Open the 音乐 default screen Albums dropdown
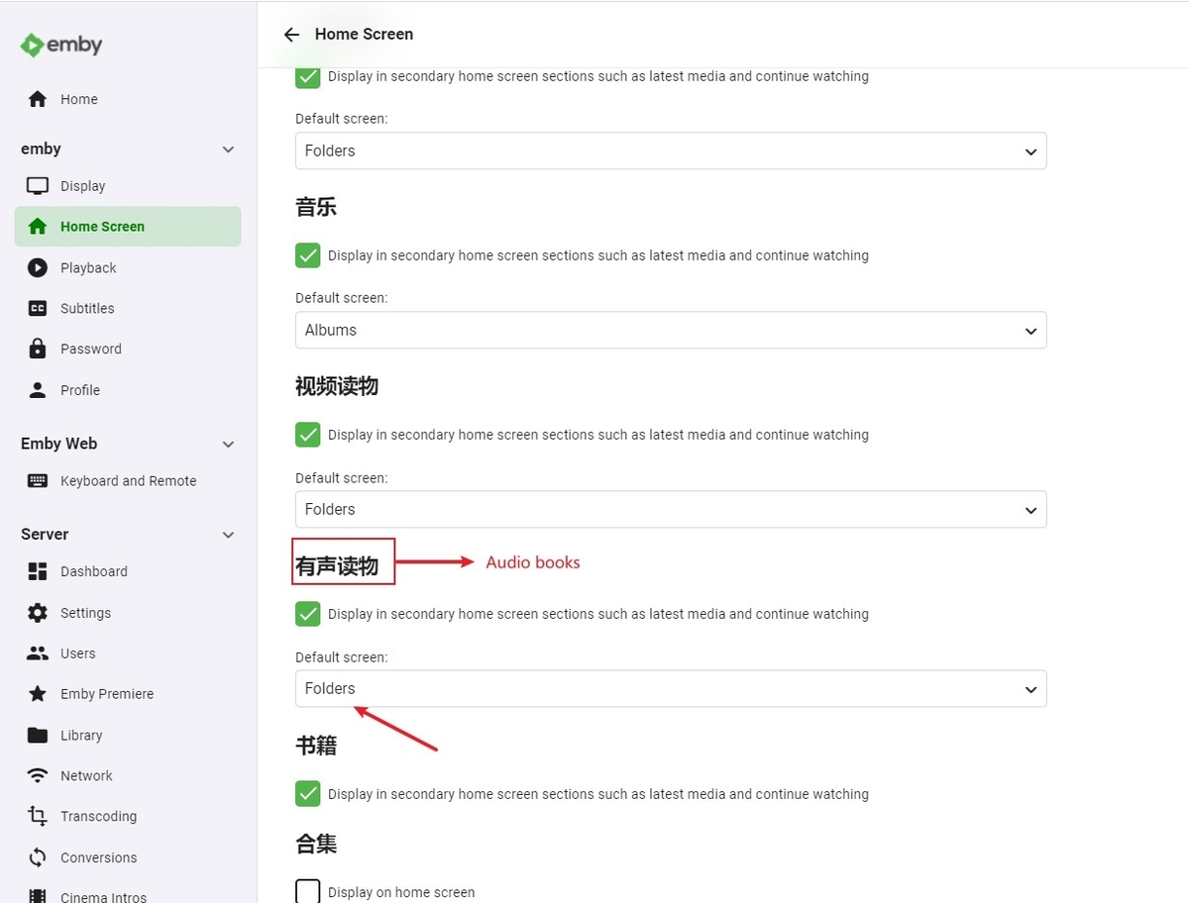1189x903 pixels. pyautogui.click(x=671, y=331)
